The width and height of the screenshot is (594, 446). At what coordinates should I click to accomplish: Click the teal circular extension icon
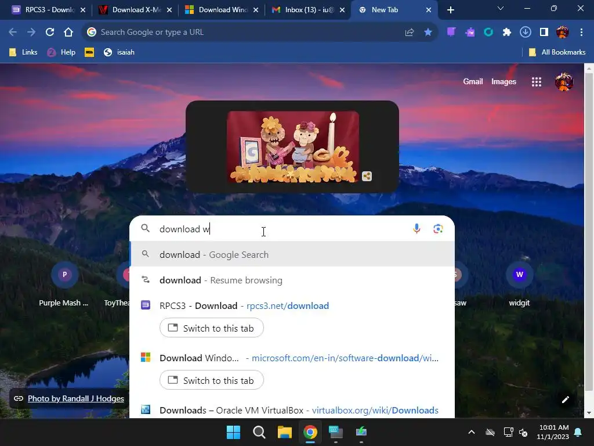point(488,33)
